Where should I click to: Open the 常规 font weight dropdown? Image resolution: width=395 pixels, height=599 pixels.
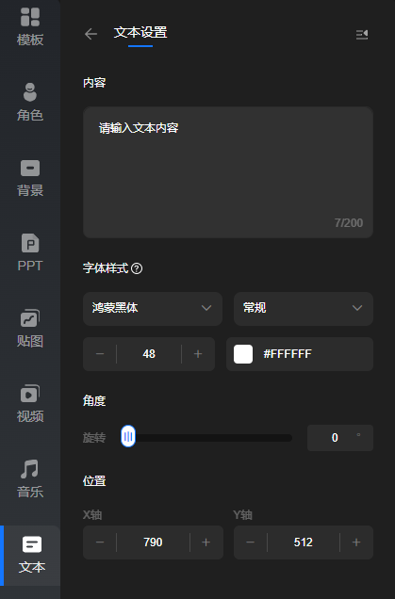pyautogui.click(x=304, y=309)
